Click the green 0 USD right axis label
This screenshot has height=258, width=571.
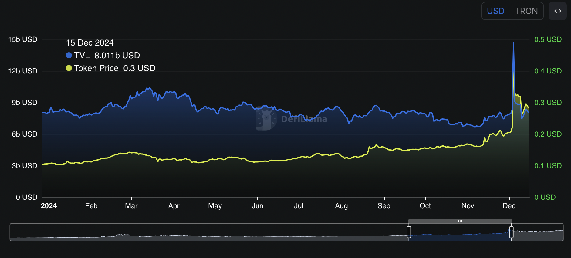545,197
